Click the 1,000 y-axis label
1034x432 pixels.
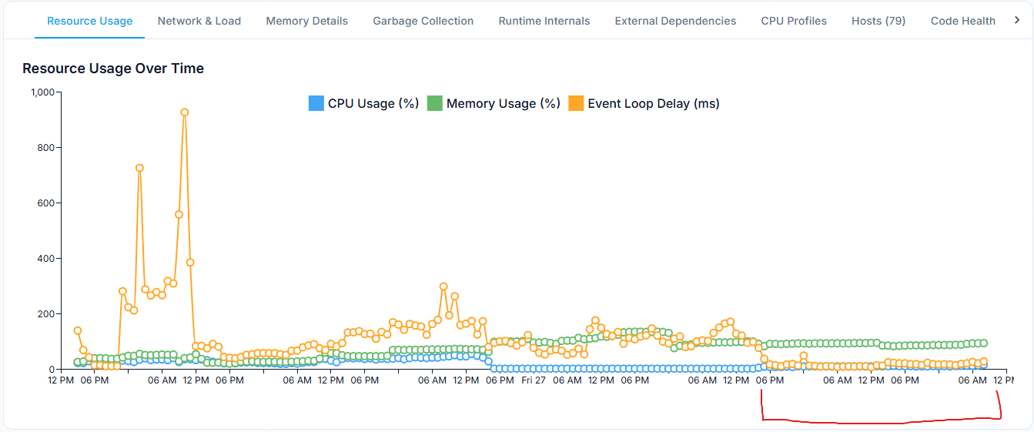tap(42, 92)
